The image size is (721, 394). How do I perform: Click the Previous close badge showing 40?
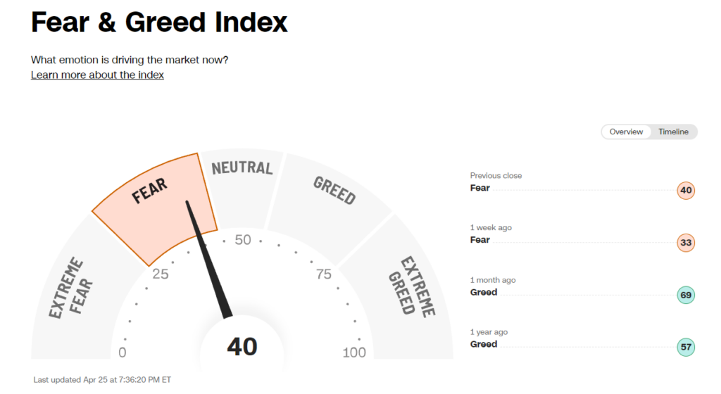(686, 191)
